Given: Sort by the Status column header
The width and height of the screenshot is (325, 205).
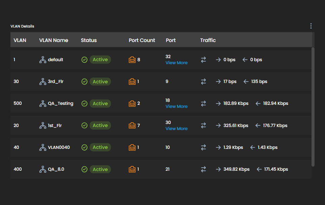Looking at the screenshot, I should click(89, 40).
